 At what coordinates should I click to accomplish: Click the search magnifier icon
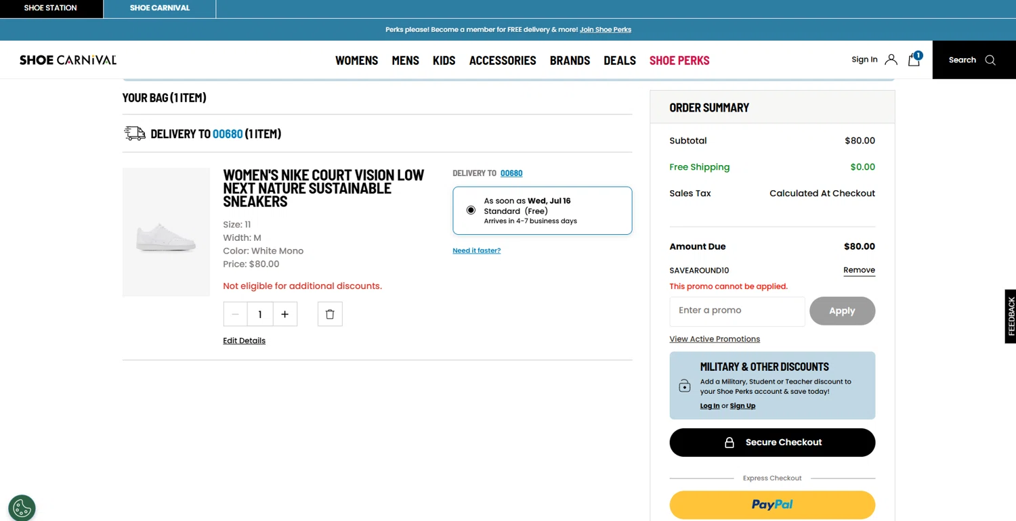pyautogui.click(x=990, y=60)
